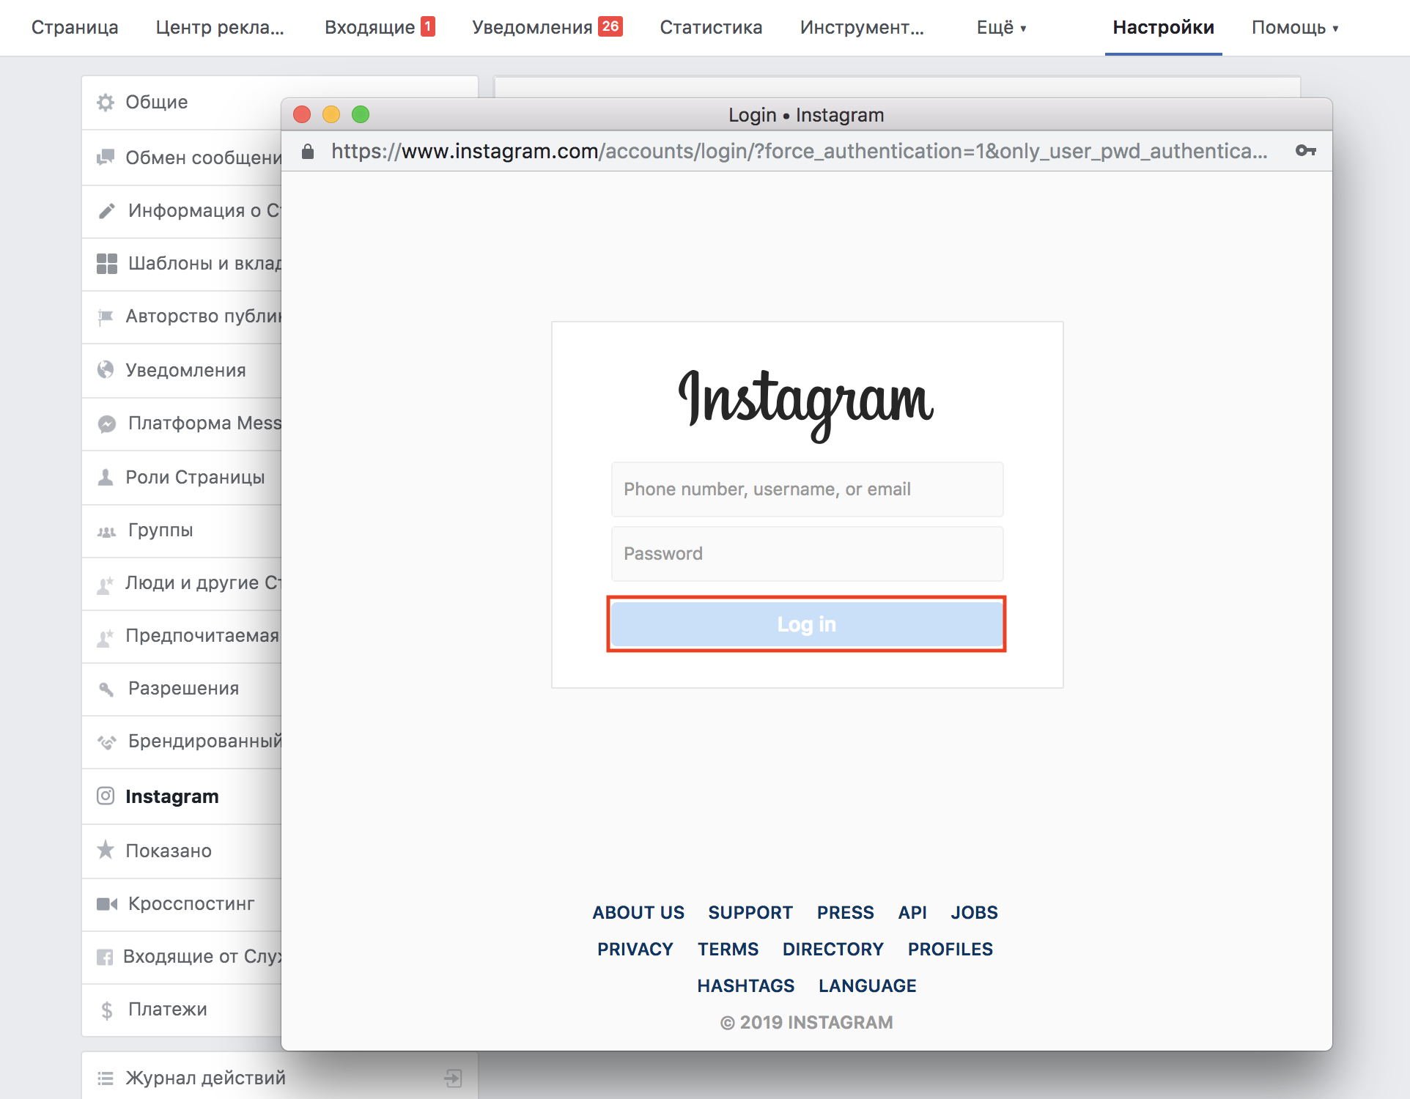This screenshot has width=1410, height=1099.
Task: Open the PRESS footer link
Action: tap(846, 912)
